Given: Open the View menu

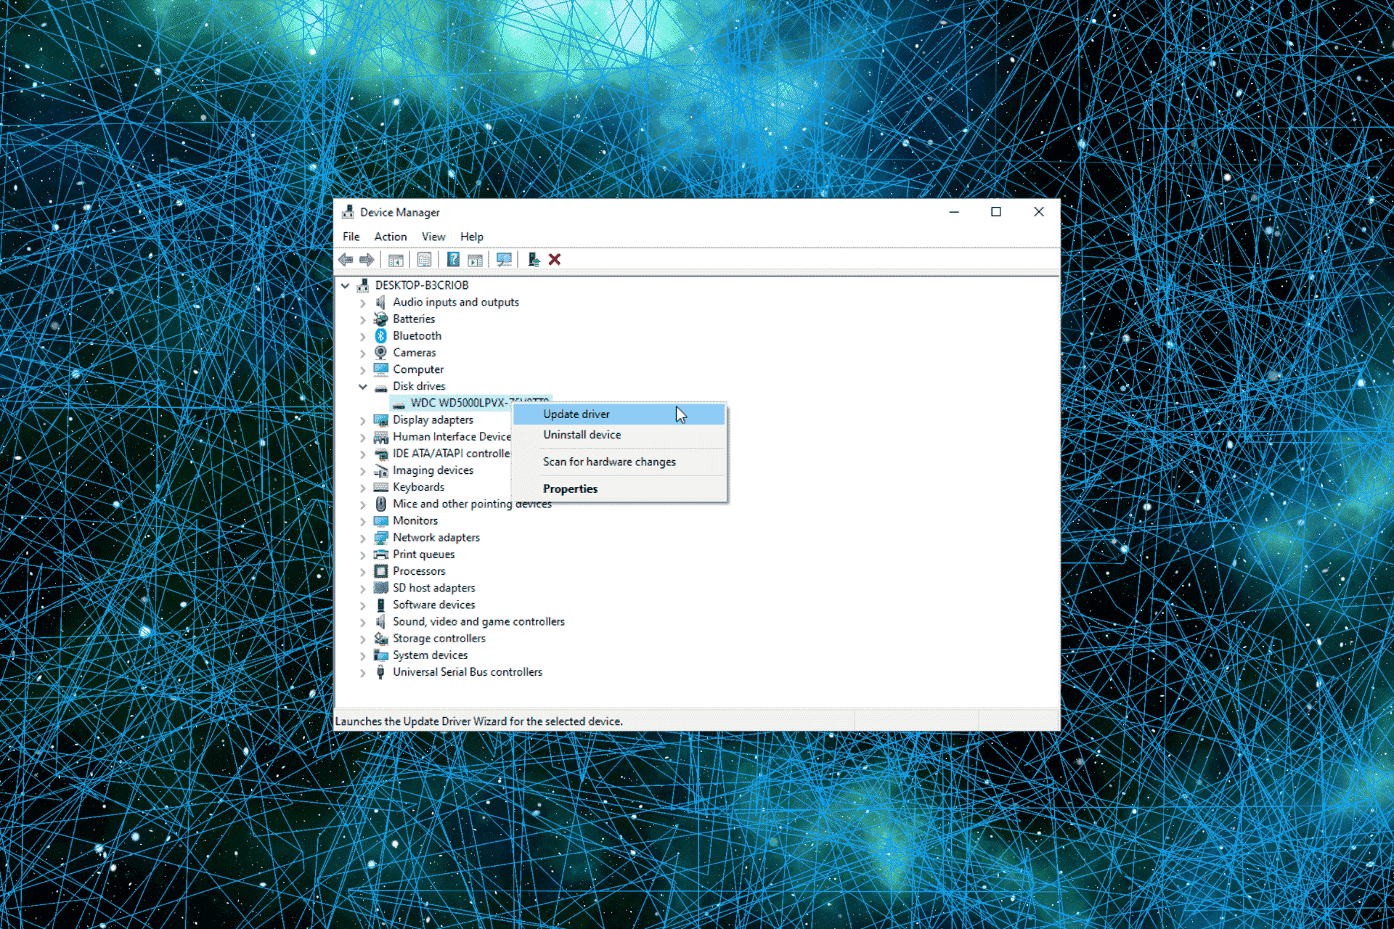Looking at the screenshot, I should pyautogui.click(x=433, y=236).
